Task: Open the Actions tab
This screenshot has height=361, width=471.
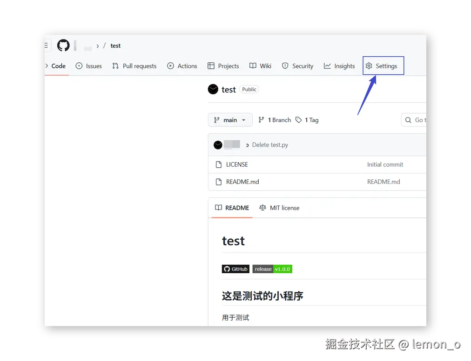Action: click(x=182, y=66)
